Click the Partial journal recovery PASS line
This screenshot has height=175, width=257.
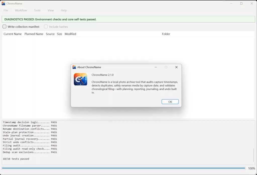coord(30,139)
